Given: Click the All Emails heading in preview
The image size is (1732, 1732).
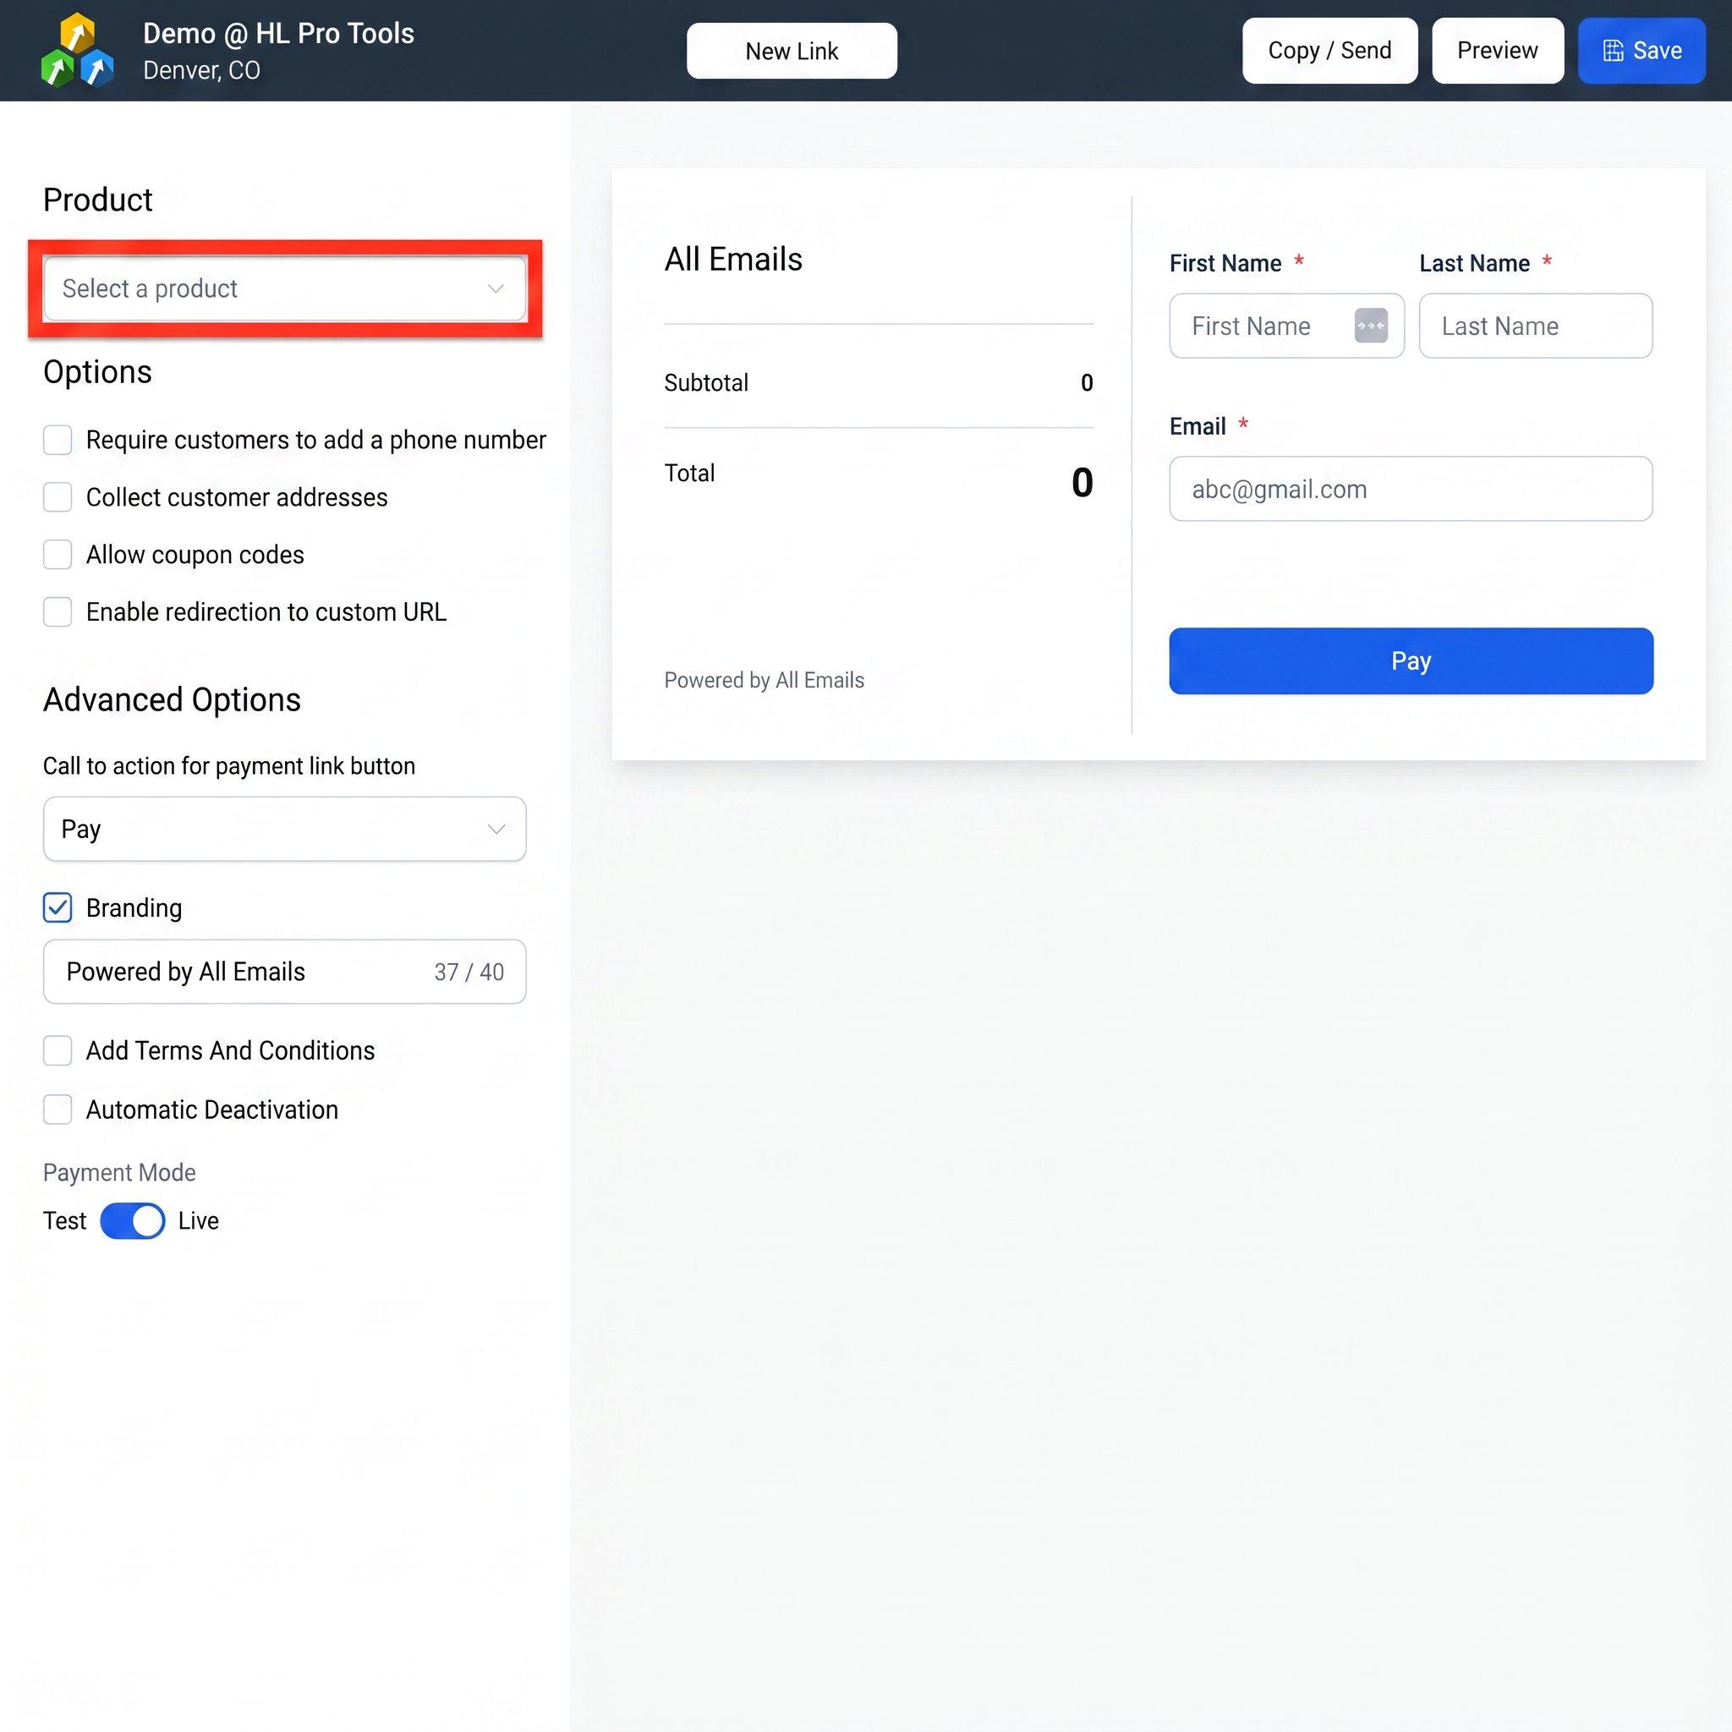Looking at the screenshot, I should (x=733, y=259).
